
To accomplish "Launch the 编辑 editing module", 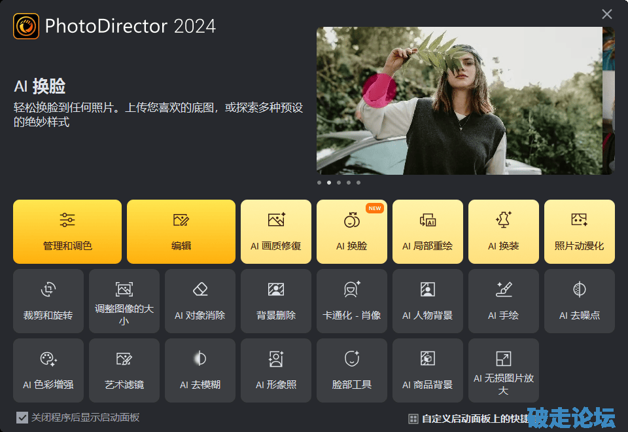I will pyautogui.click(x=181, y=232).
